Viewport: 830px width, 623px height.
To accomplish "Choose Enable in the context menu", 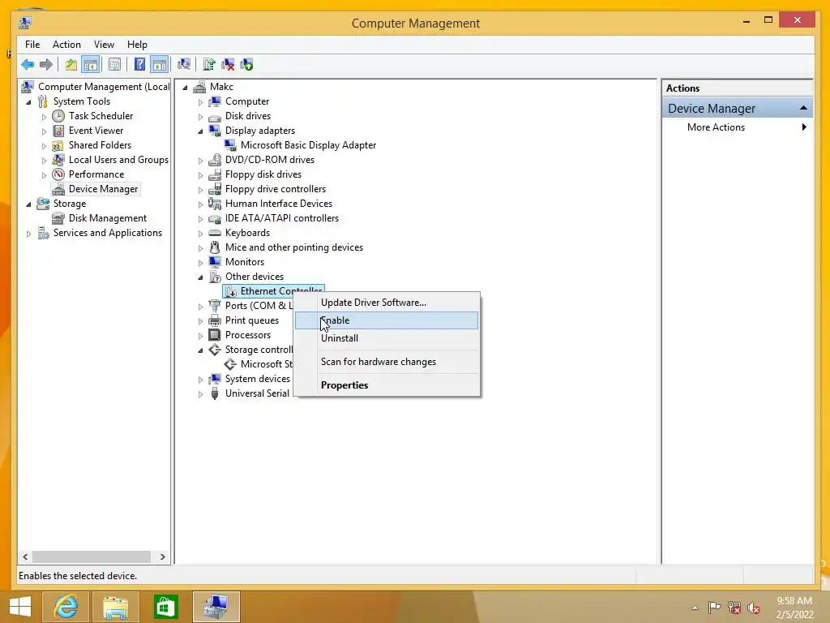I will pos(387,320).
